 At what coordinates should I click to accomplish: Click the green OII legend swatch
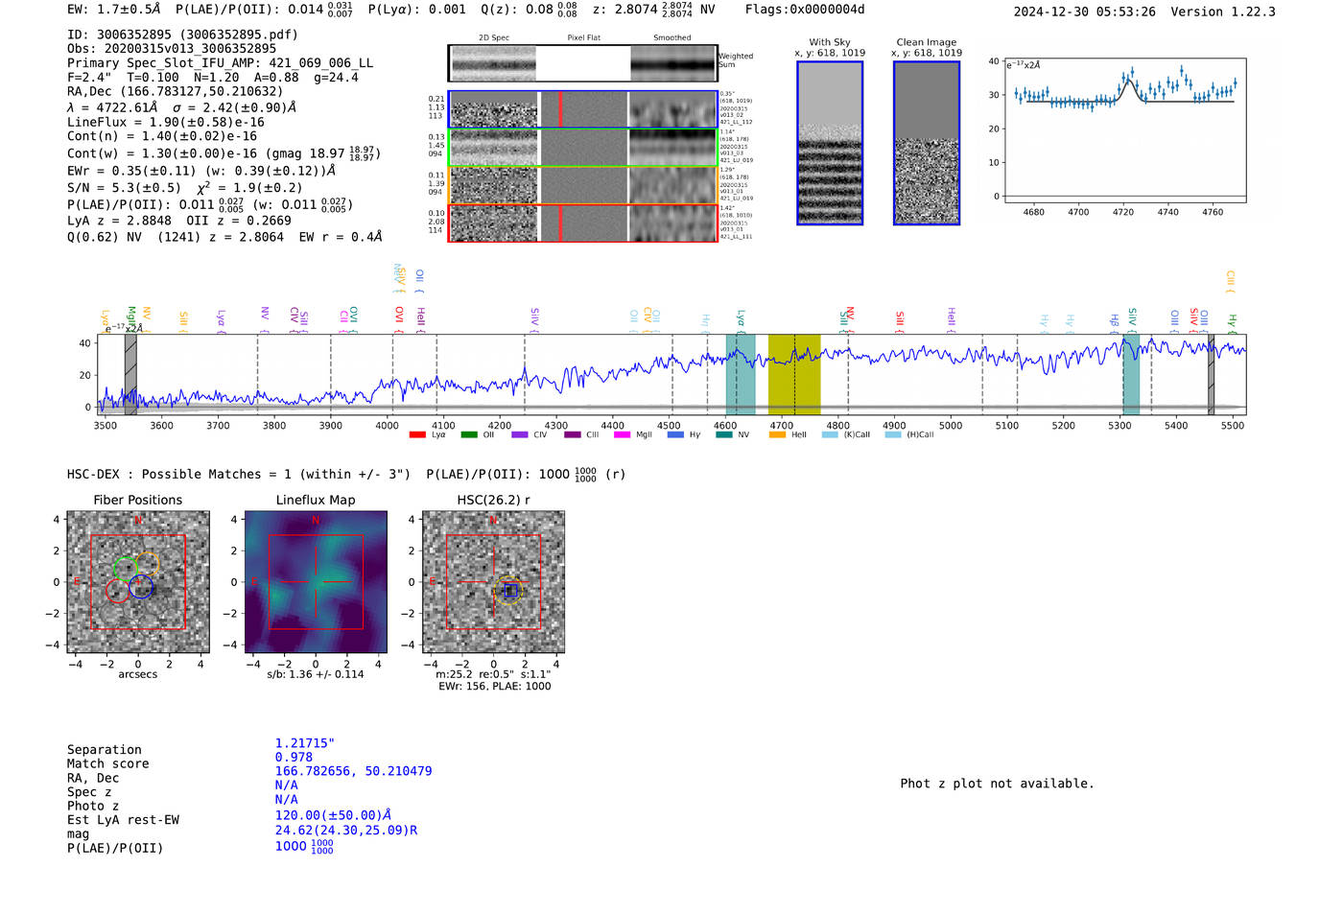pos(469,434)
